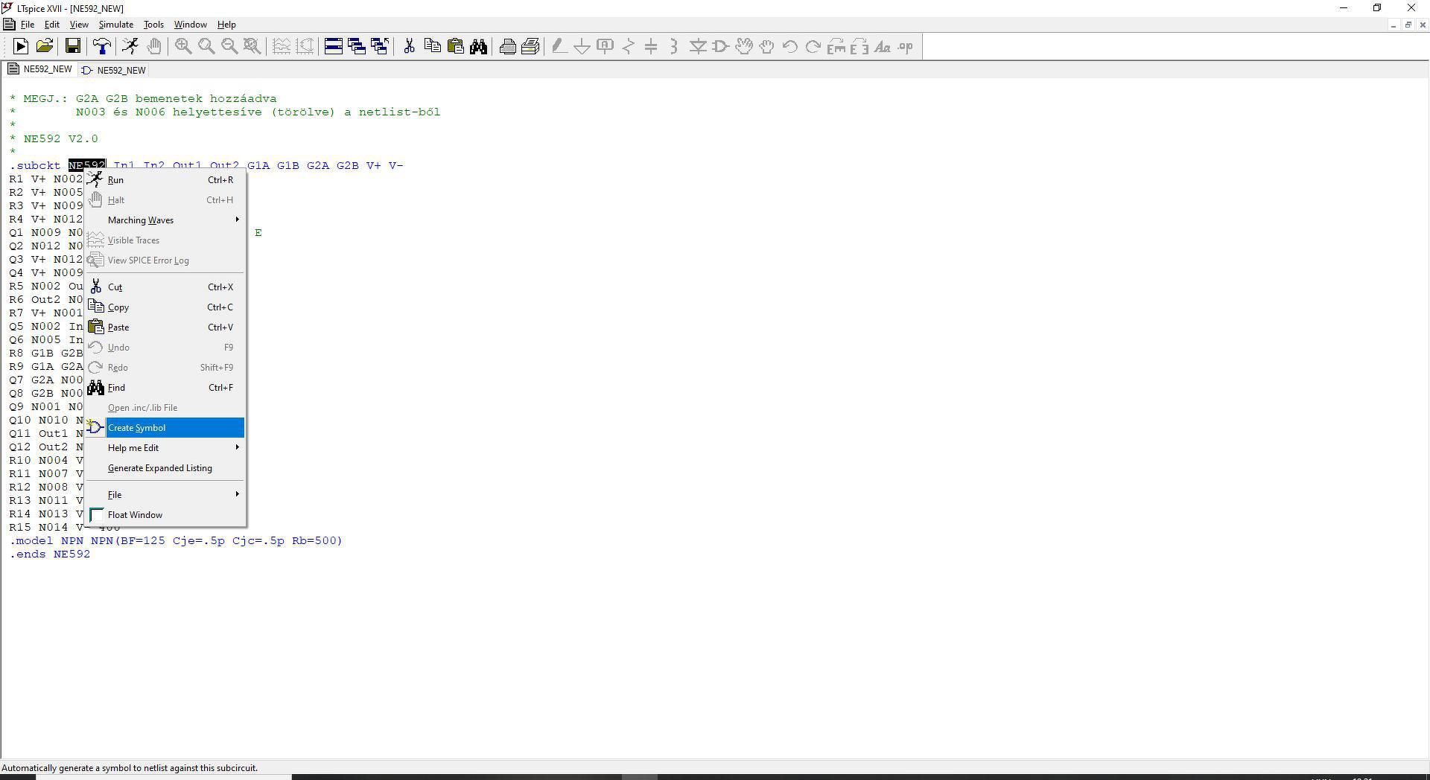
Task: Open Print Setup from the toolbar
Action: (508, 47)
